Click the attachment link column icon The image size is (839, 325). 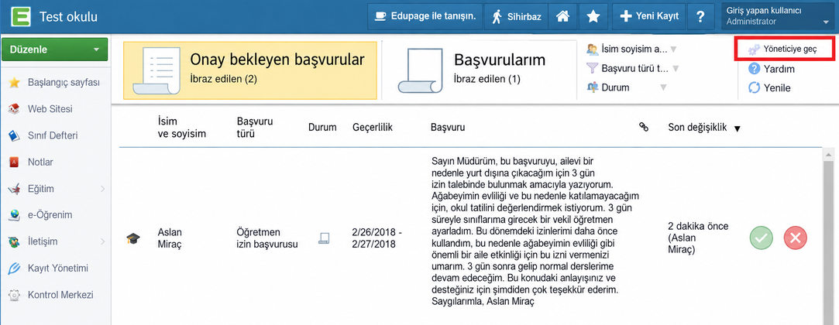[644, 127]
